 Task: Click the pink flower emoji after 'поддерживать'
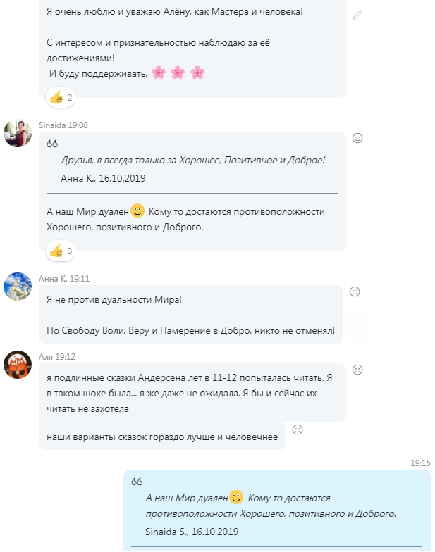pyautogui.click(x=159, y=73)
